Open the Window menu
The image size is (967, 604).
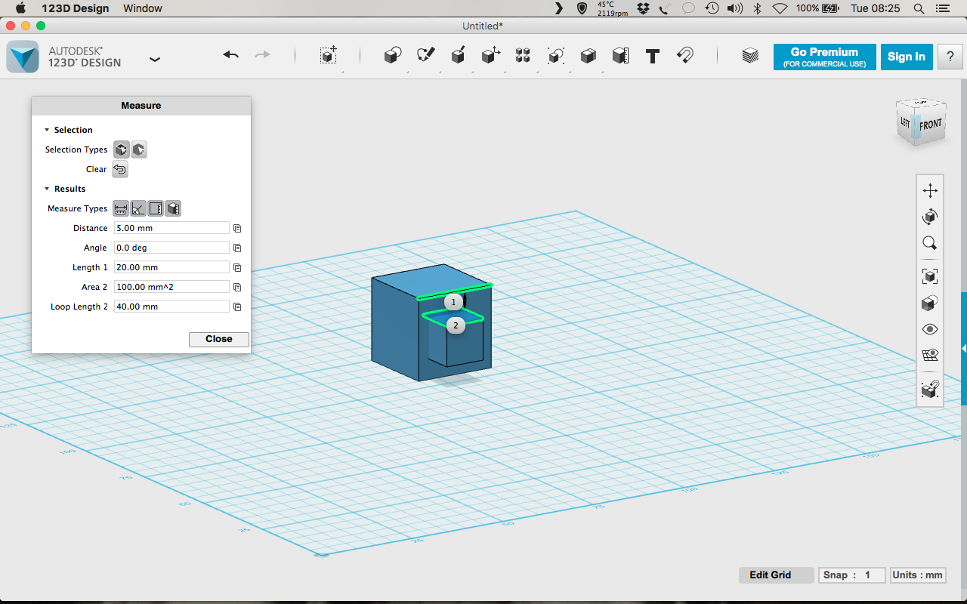142,8
